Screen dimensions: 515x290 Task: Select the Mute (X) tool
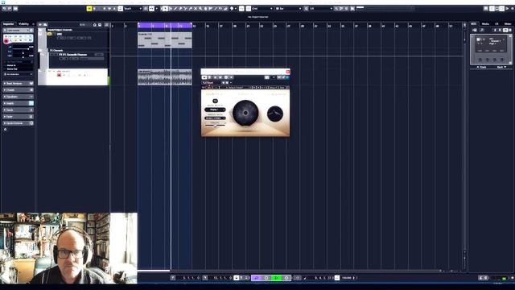195,9
